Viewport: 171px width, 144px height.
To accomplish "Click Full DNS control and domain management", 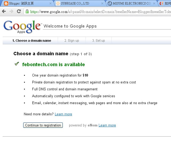I will (x=65, y=89).
